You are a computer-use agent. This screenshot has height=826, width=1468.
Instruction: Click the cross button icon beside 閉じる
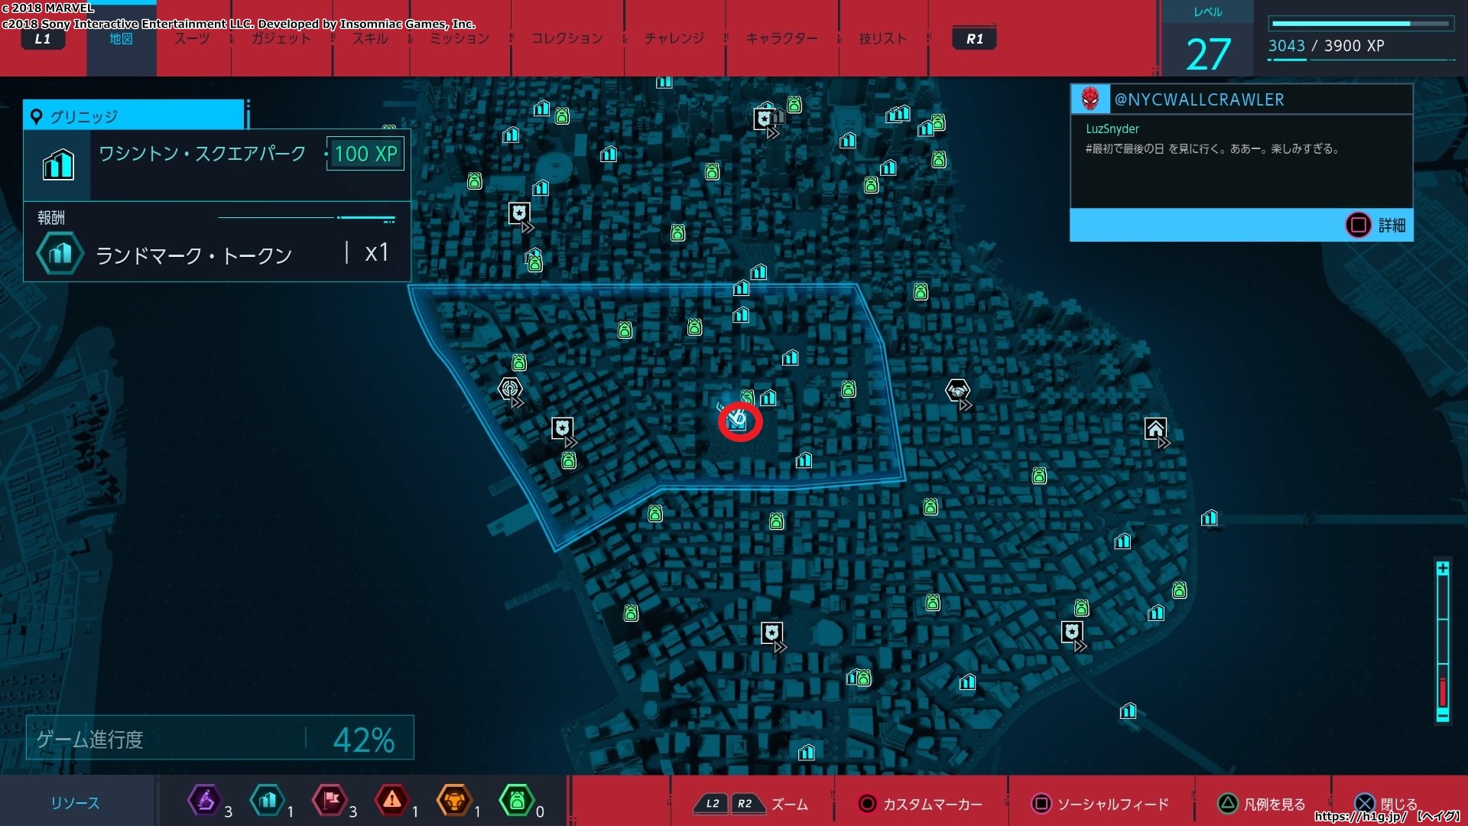pyautogui.click(x=1365, y=803)
